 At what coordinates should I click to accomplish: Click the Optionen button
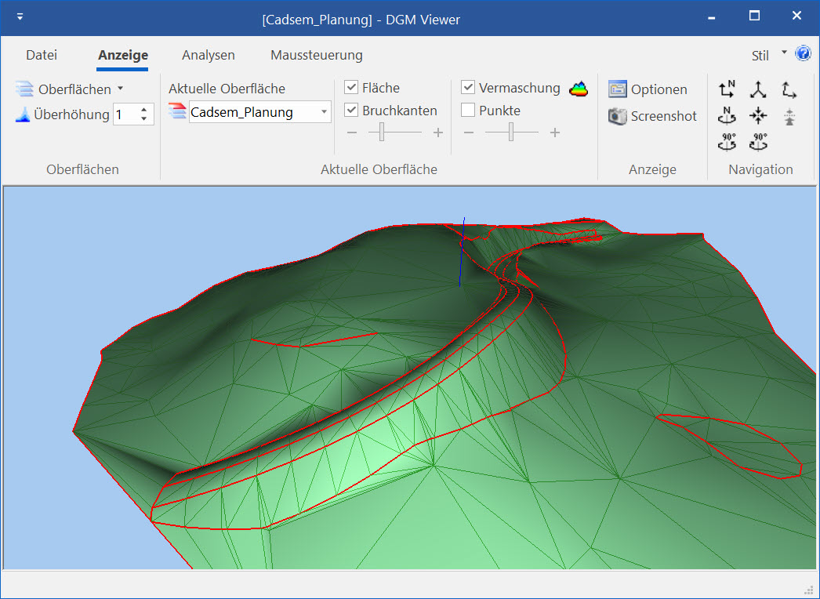pos(648,89)
